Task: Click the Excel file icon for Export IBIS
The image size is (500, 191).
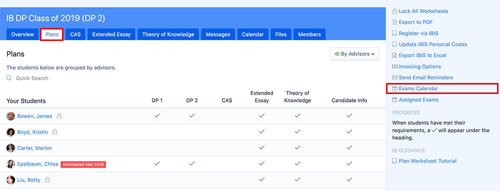Action: (394, 55)
